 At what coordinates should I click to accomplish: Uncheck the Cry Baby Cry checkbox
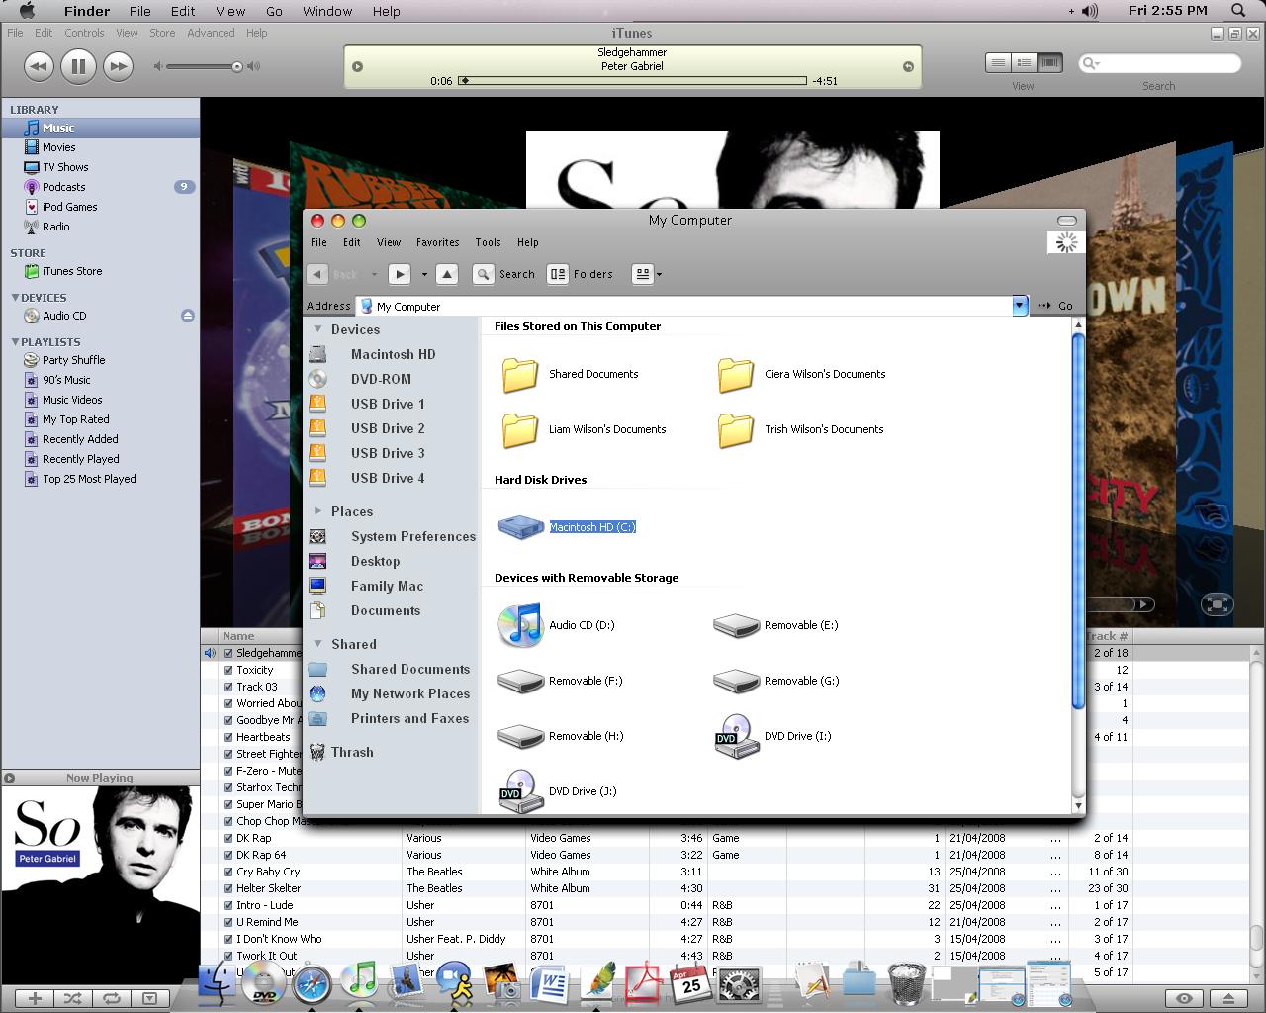(228, 872)
